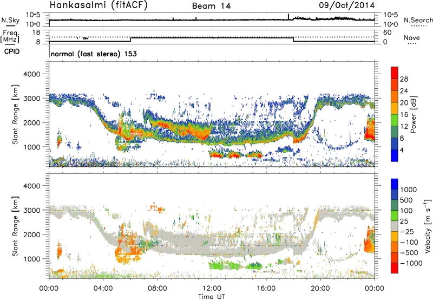Click the '4' power scale value
Viewport: 433px width, 300px height.
[x=402, y=151]
